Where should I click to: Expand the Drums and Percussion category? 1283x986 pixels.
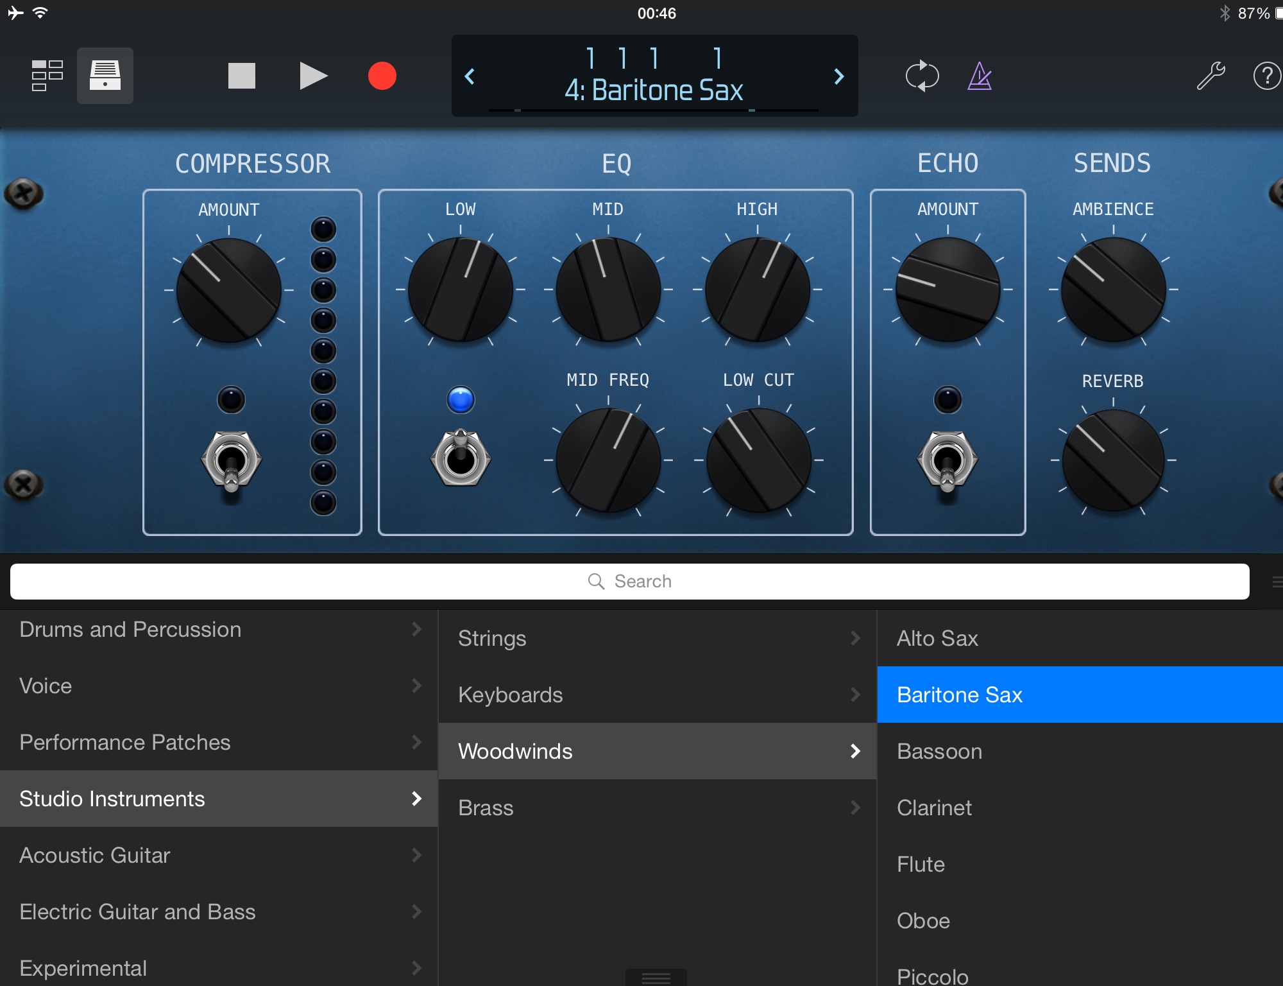point(218,629)
